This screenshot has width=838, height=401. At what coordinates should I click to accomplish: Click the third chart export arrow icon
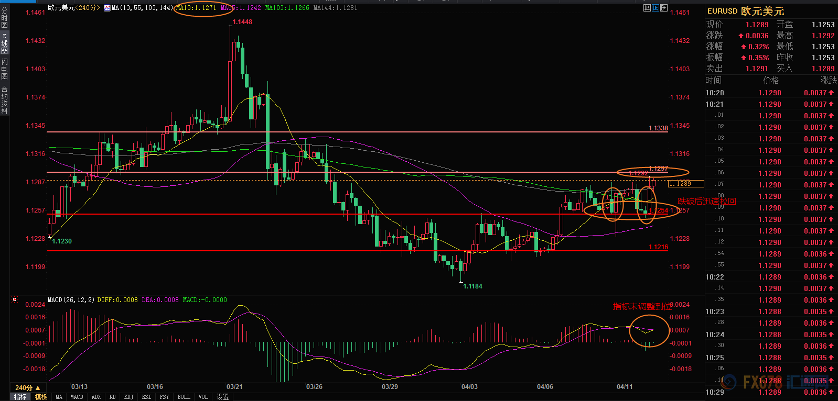tap(664, 8)
